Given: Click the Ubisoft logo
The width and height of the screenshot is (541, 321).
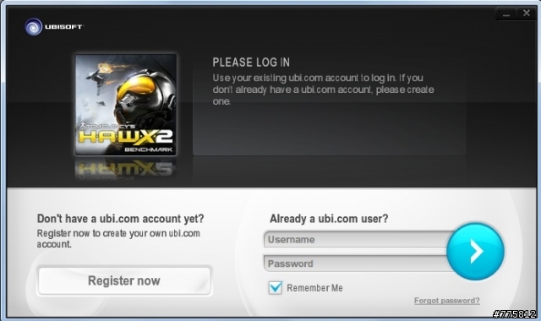Looking at the screenshot, I should [54, 27].
